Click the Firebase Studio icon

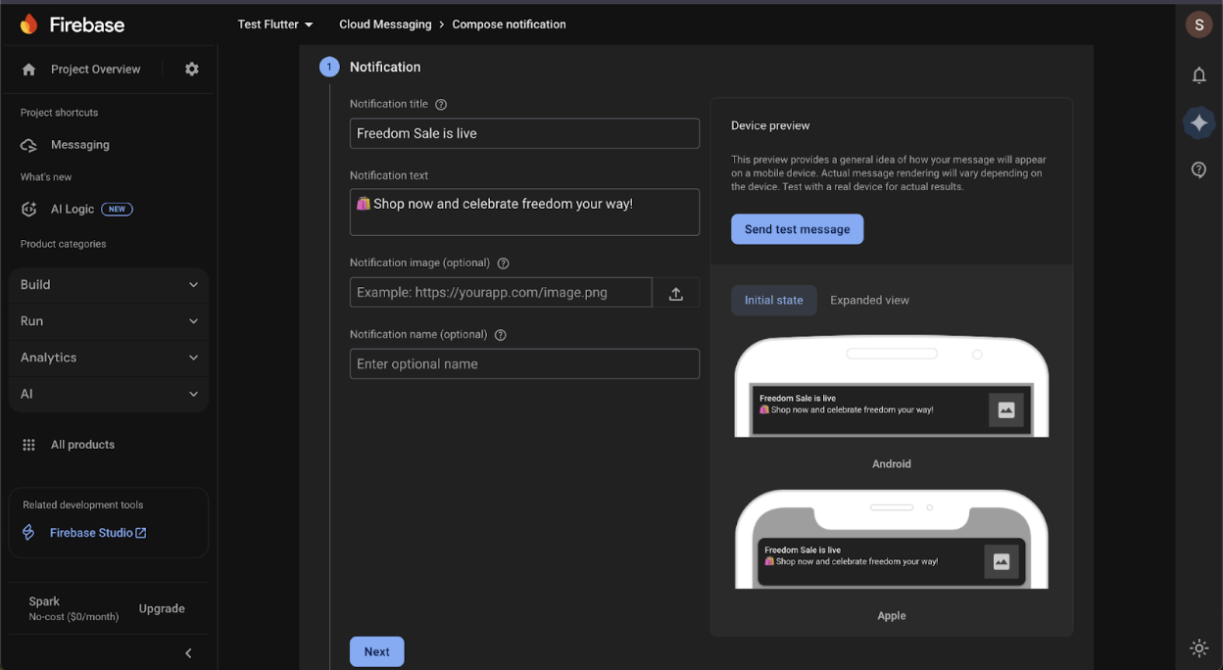[x=28, y=533]
